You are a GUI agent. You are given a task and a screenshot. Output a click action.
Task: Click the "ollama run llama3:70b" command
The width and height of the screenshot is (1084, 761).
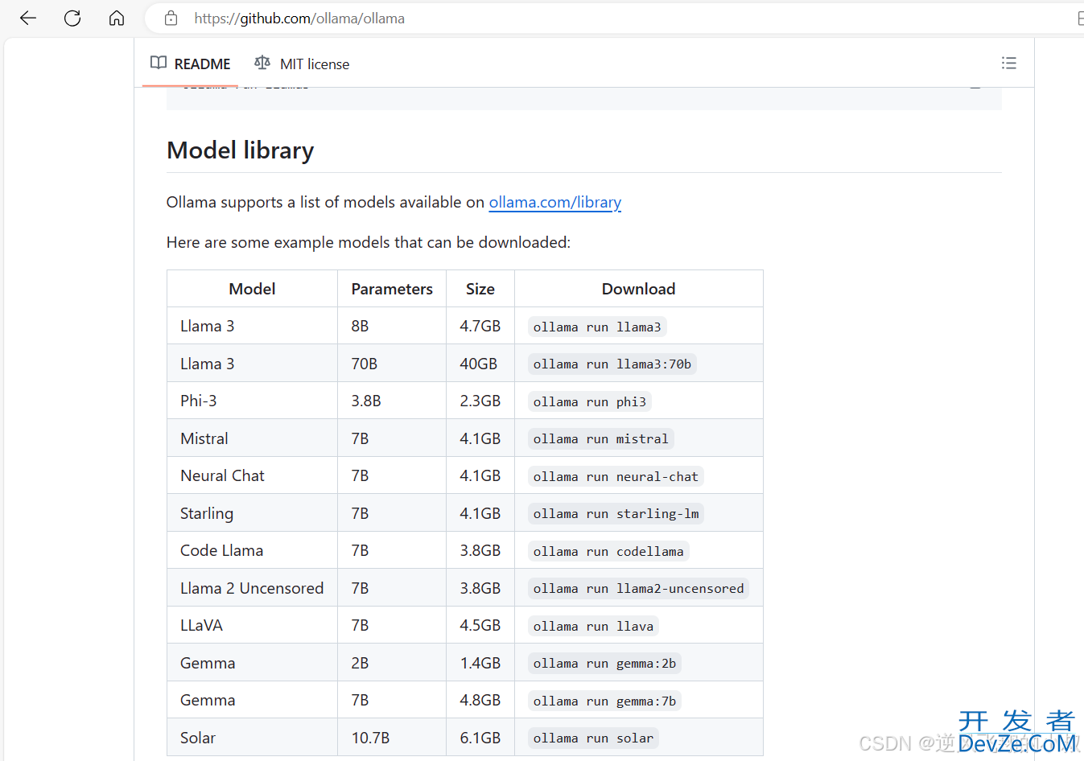(612, 364)
